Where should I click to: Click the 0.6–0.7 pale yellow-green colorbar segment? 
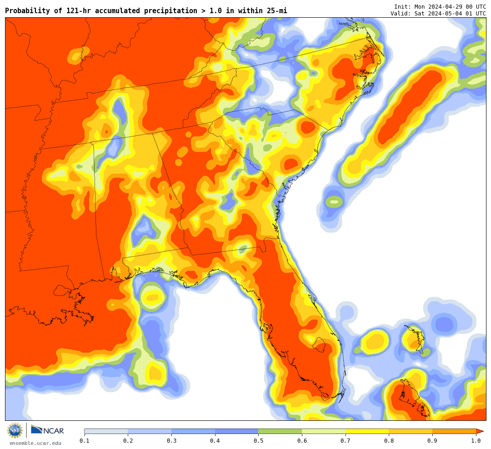click(x=324, y=431)
